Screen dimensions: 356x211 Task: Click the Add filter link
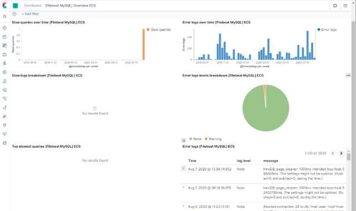[31, 14]
